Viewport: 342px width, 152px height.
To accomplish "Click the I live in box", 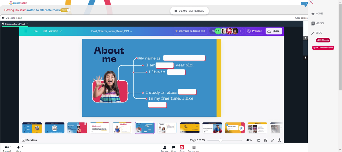I will click(176, 72).
